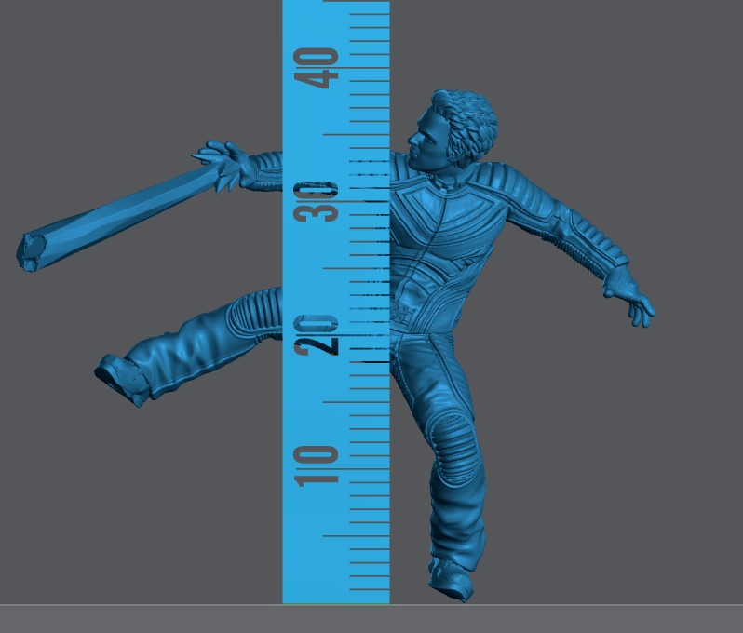
Task: Click the broken tip of the club
Action: coord(33,251)
